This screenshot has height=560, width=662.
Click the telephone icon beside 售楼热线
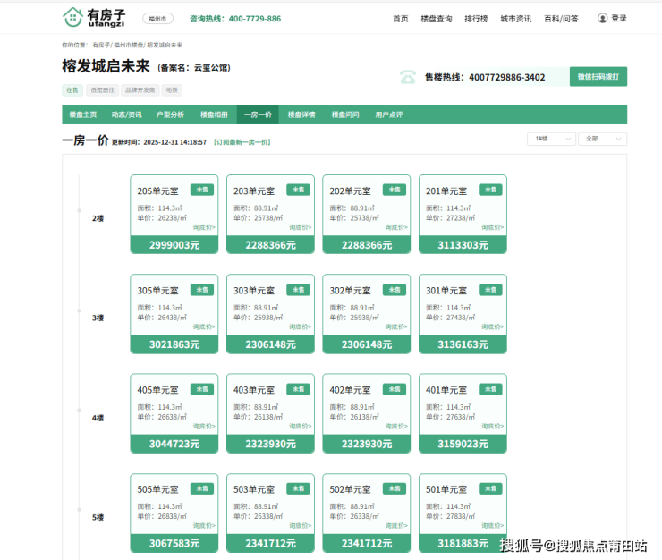tap(408, 77)
